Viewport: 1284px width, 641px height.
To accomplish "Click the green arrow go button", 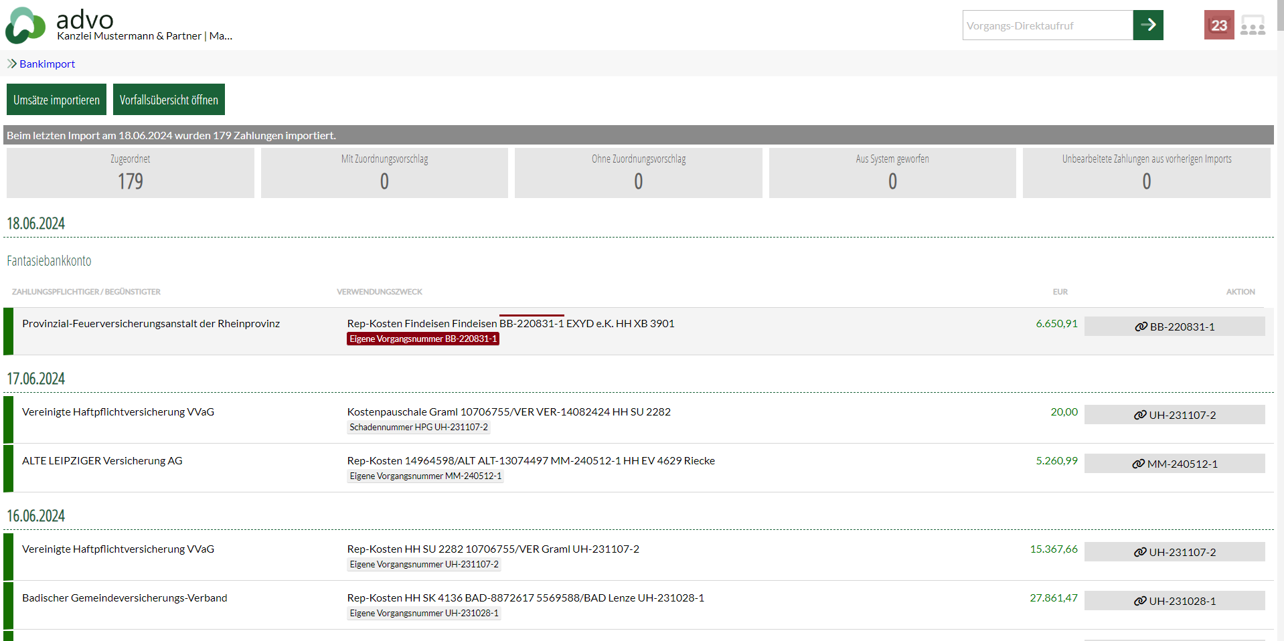I will tap(1147, 25).
